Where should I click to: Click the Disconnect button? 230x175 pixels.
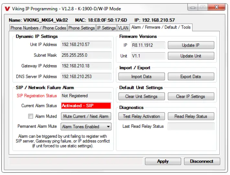tap(202, 161)
